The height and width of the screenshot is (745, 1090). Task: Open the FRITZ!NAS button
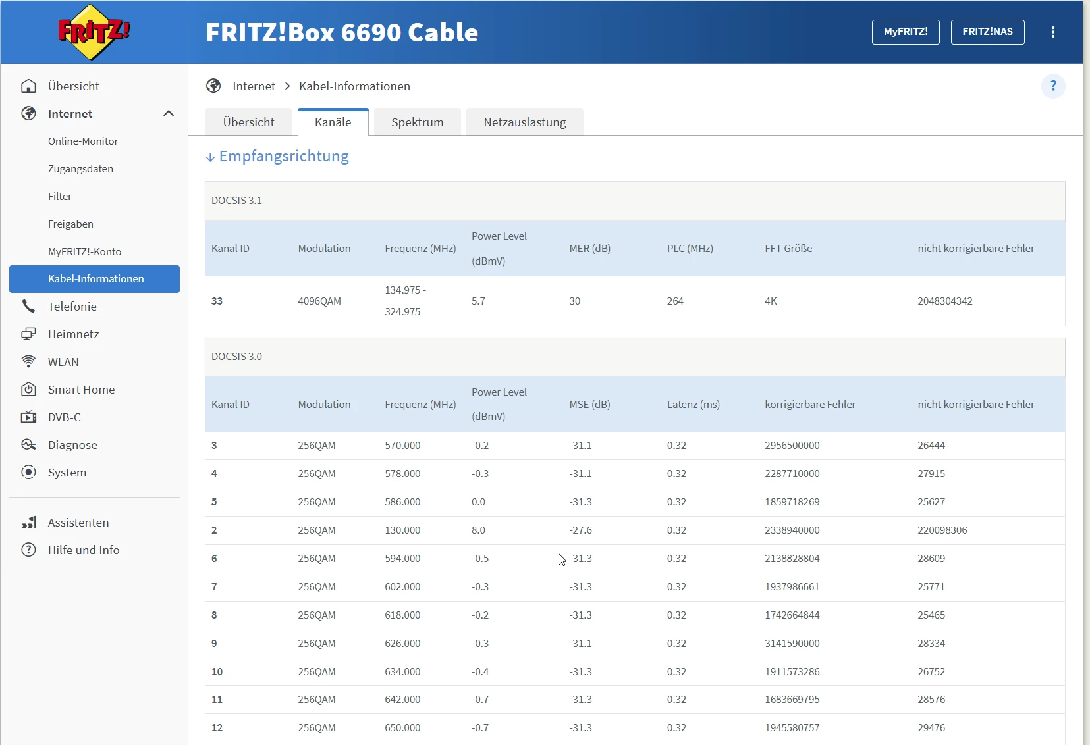[988, 32]
